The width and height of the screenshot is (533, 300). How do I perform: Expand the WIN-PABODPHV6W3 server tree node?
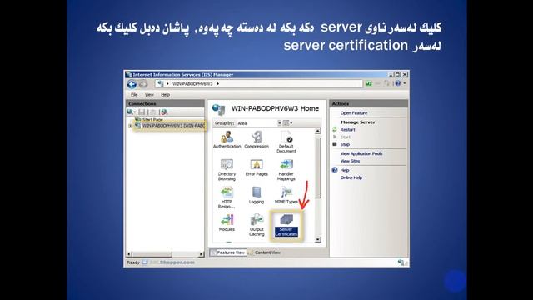130,126
